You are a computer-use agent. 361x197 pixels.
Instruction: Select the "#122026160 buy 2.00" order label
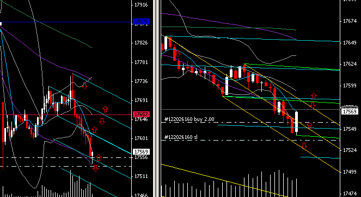pyautogui.click(x=189, y=119)
